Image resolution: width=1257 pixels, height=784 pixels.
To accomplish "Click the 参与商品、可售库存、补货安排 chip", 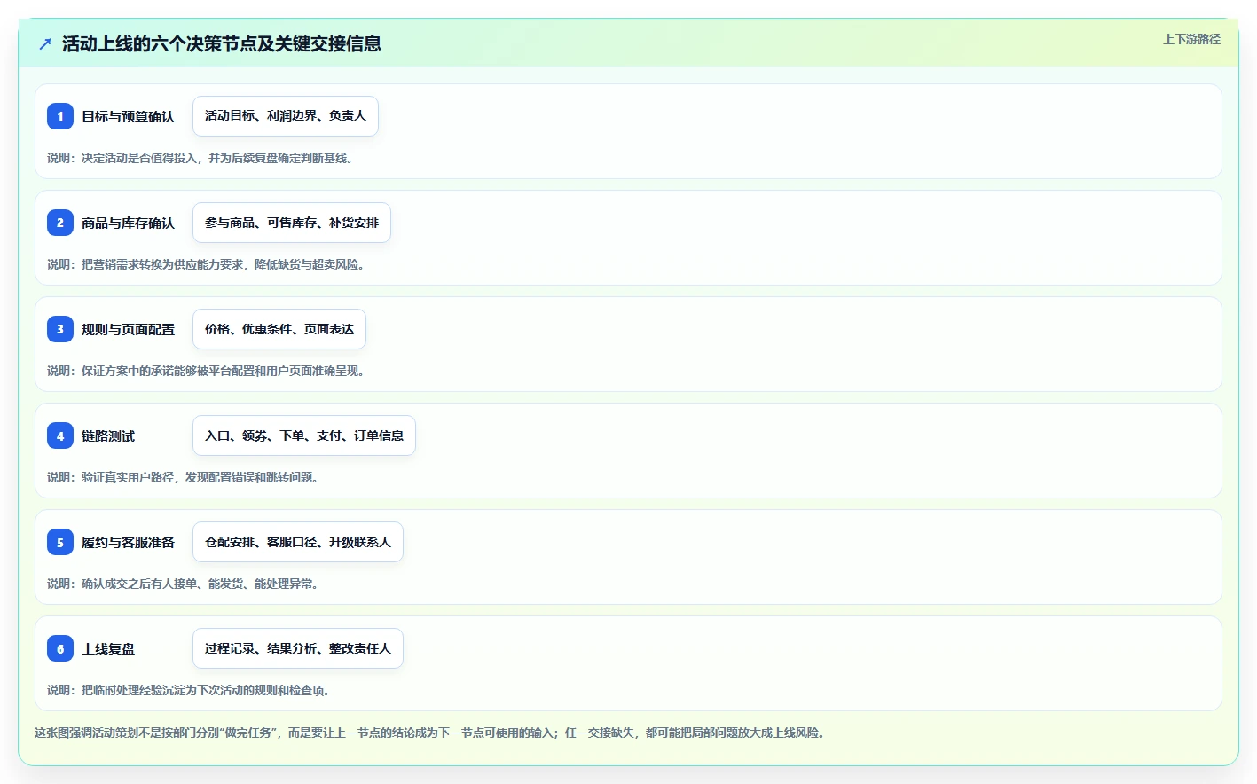I will 292,223.
